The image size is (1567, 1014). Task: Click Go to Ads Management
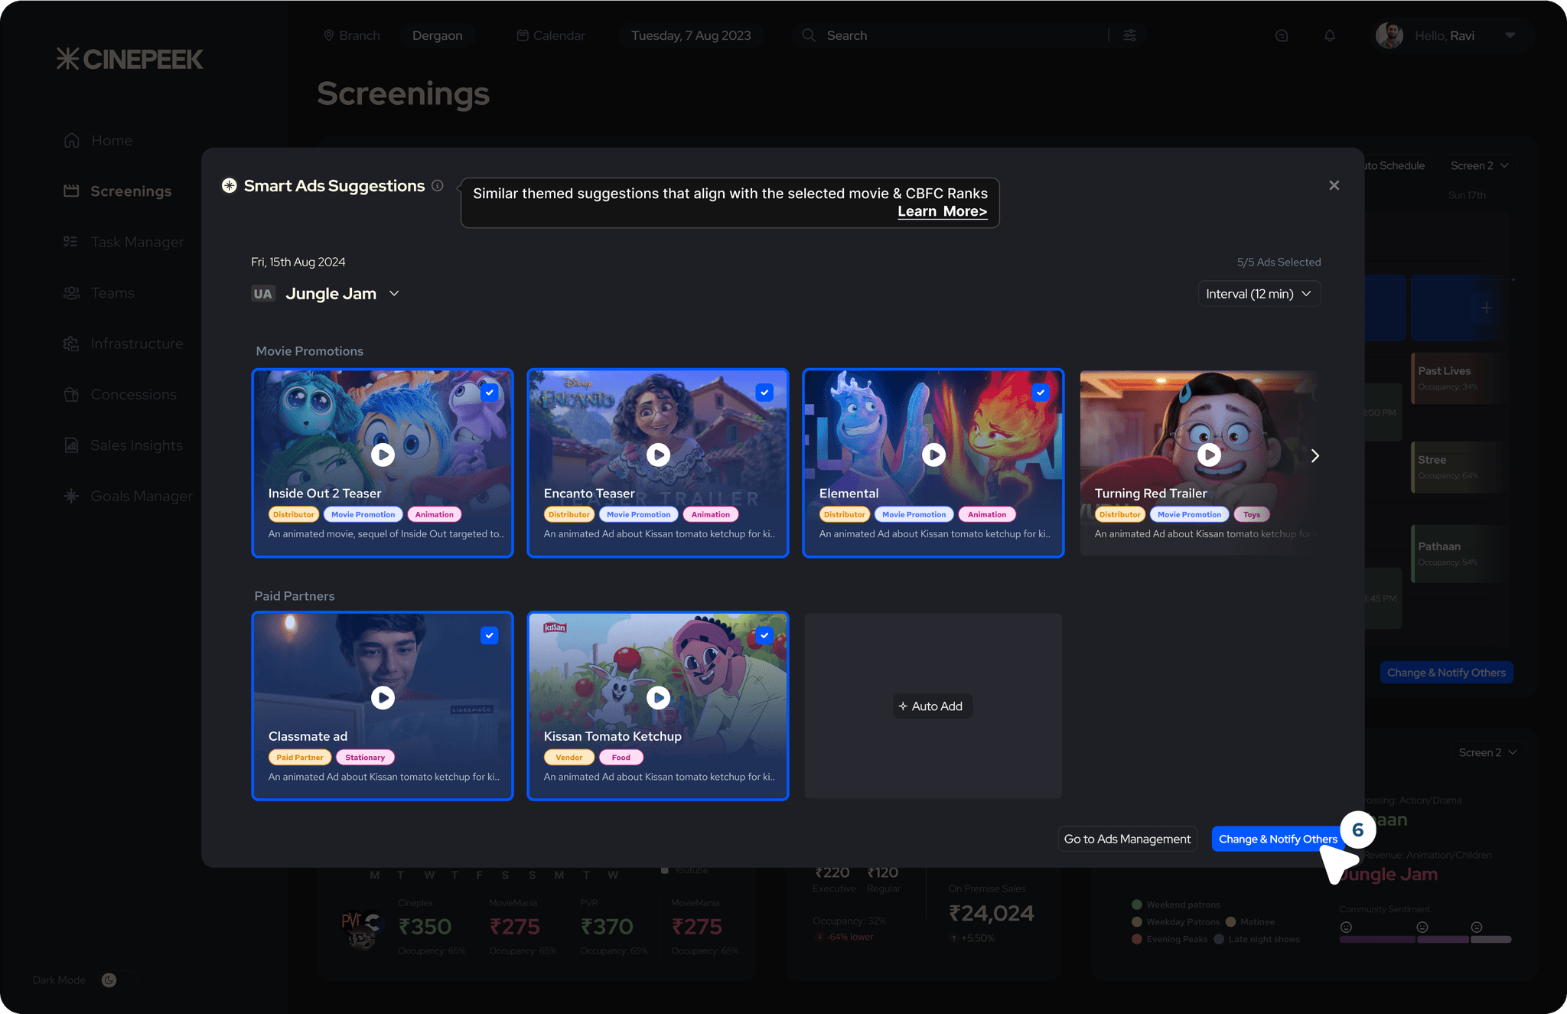tap(1127, 839)
